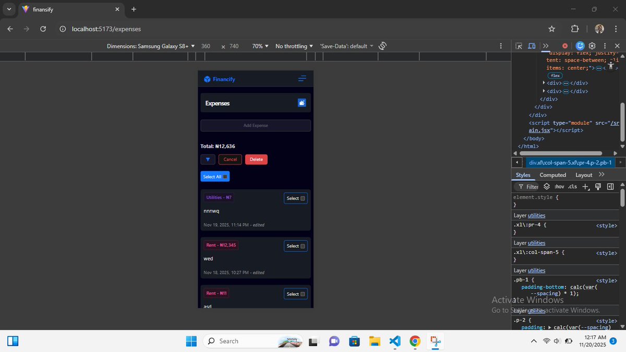626x352 pixels.
Task: Toggle the device toolbar icon in DevTools
Action: click(x=532, y=46)
